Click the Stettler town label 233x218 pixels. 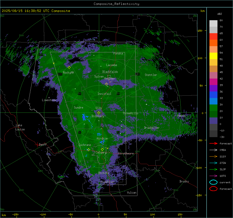click(x=151, y=75)
